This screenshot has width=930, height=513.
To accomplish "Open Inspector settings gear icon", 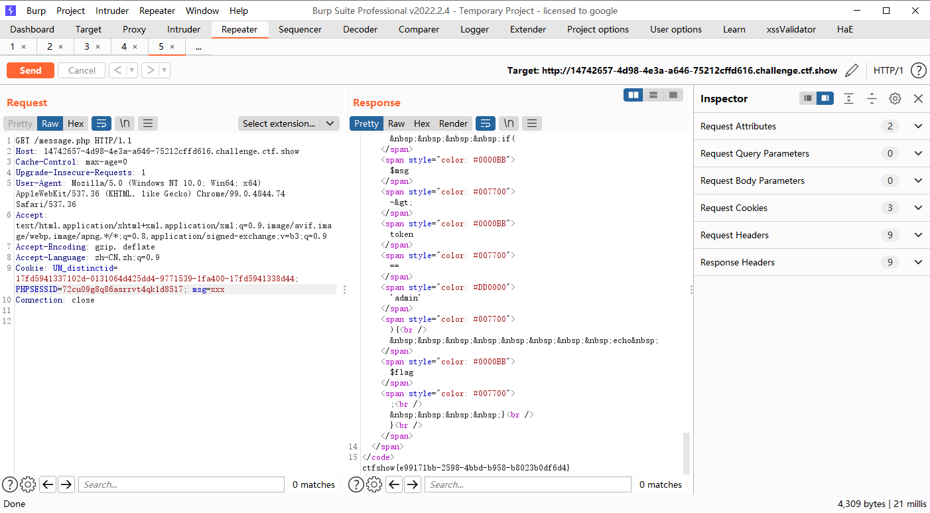I will [895, 98].
